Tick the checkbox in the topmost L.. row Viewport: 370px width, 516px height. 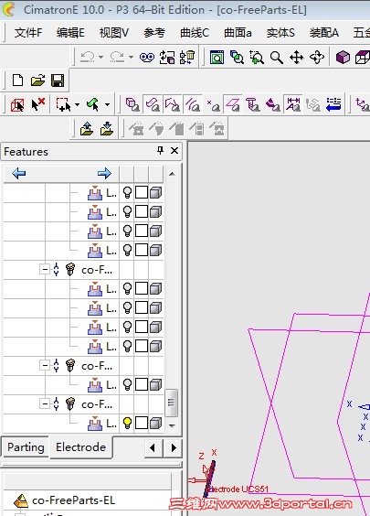142,192
